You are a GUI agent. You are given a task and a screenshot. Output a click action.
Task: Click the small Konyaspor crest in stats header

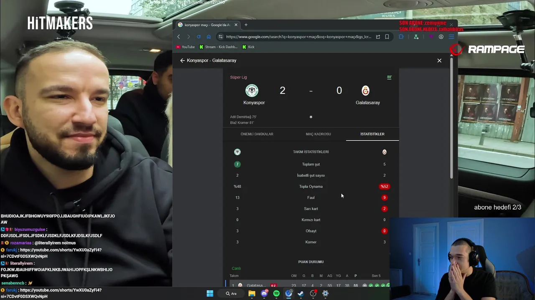237,152
